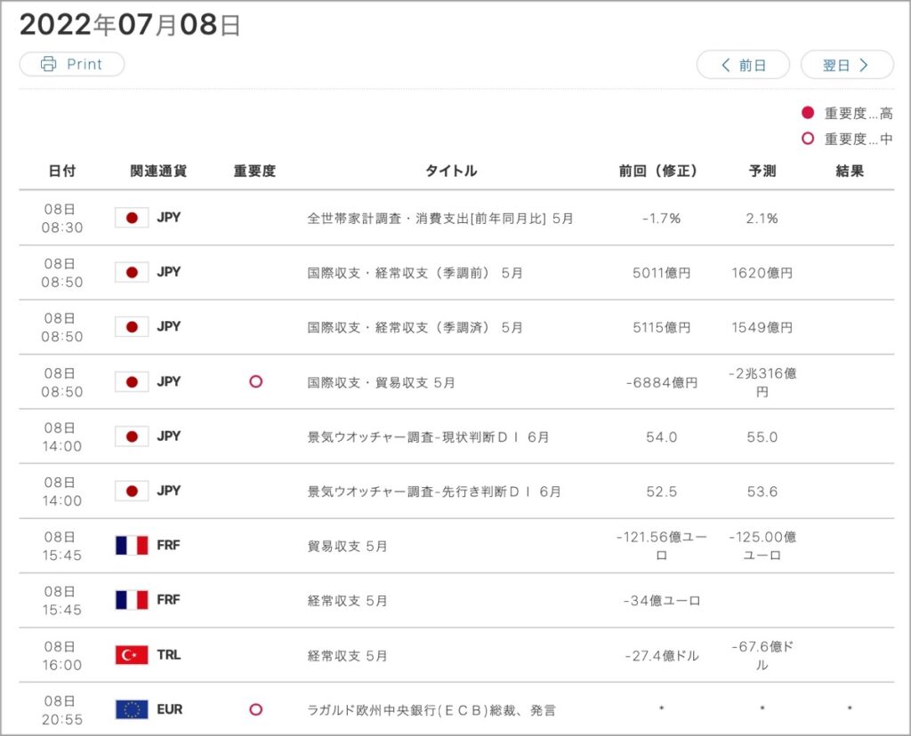The image size is (911, 736).
Task: Click French 経常収支 5月 title
Action: (347, 601)
